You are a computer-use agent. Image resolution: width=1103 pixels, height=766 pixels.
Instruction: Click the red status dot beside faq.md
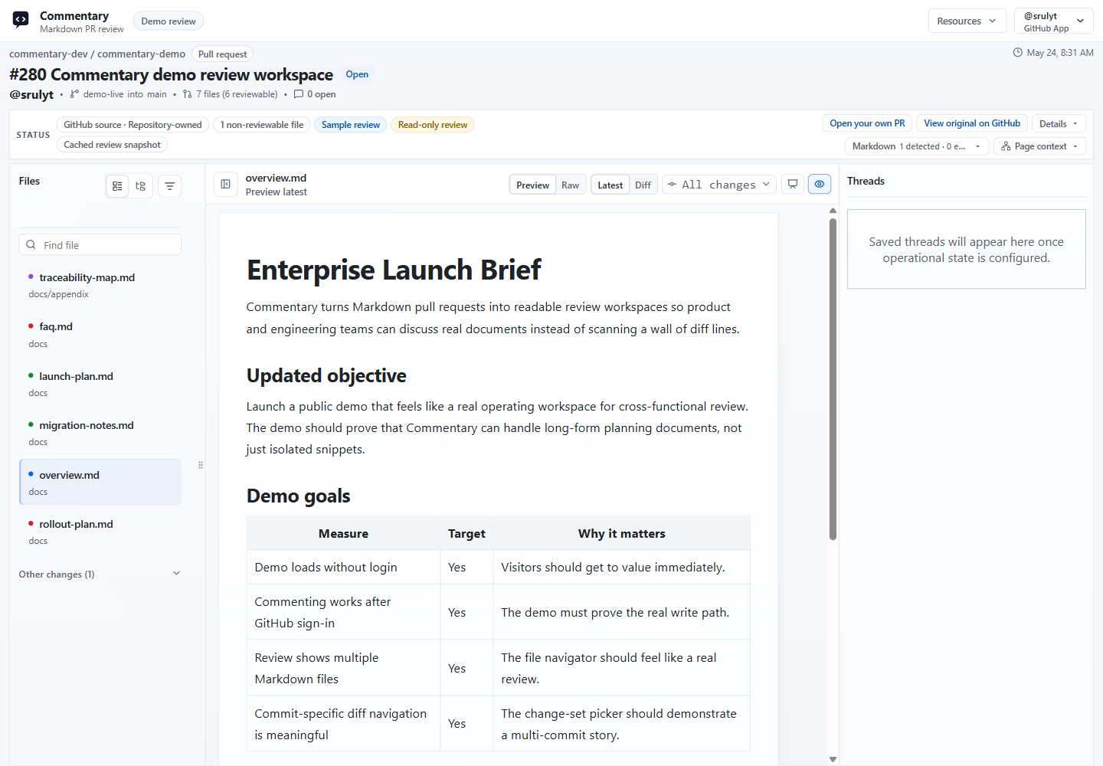(x=31, y=326)
